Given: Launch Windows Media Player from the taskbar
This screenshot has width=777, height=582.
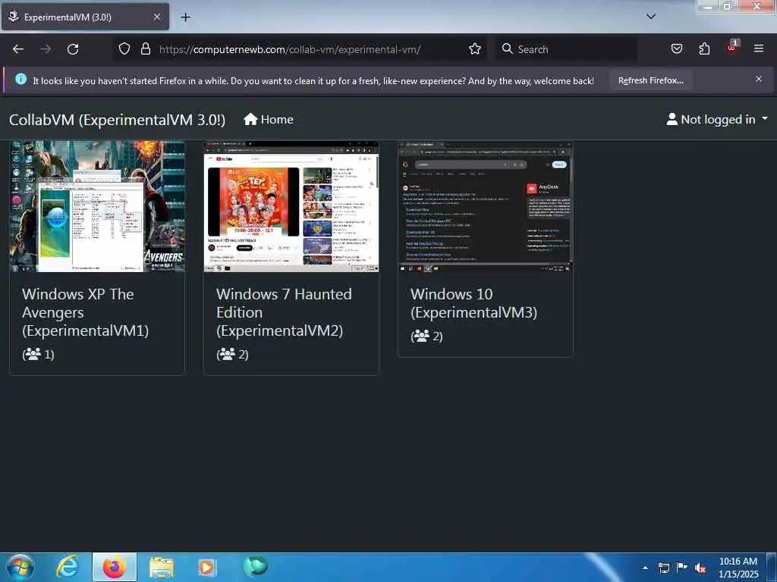Looking at the screenshot, I should [207, 568].
